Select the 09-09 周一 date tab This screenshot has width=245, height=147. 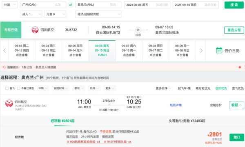click(x=182, y=50)
